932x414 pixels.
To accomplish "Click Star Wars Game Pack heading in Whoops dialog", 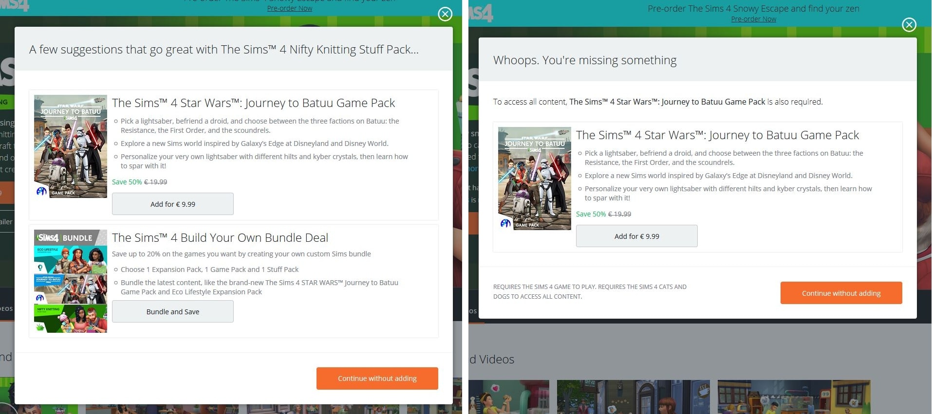I will (x=717, y=135).
